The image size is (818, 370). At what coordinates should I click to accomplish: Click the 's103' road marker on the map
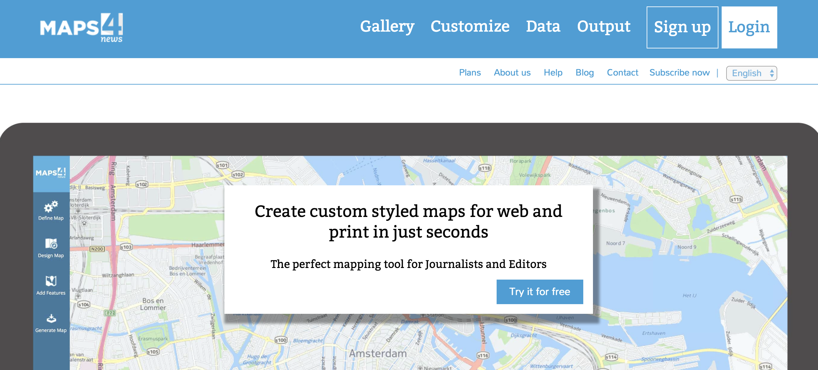pyautogui.click(x=126, y=247)
